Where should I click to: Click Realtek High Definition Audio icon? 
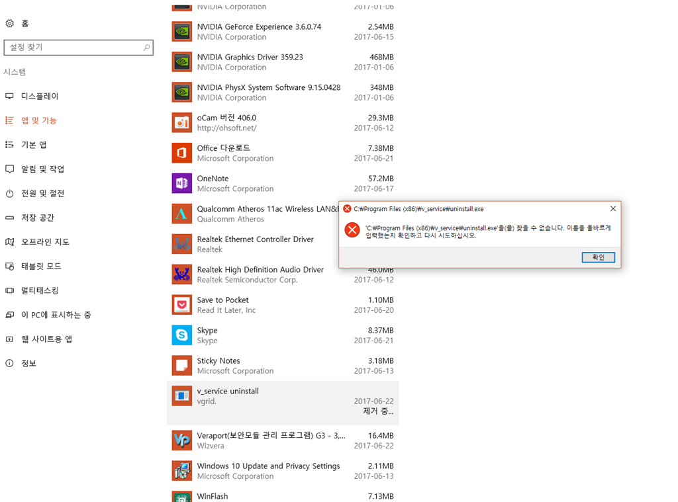coord(181,274)
